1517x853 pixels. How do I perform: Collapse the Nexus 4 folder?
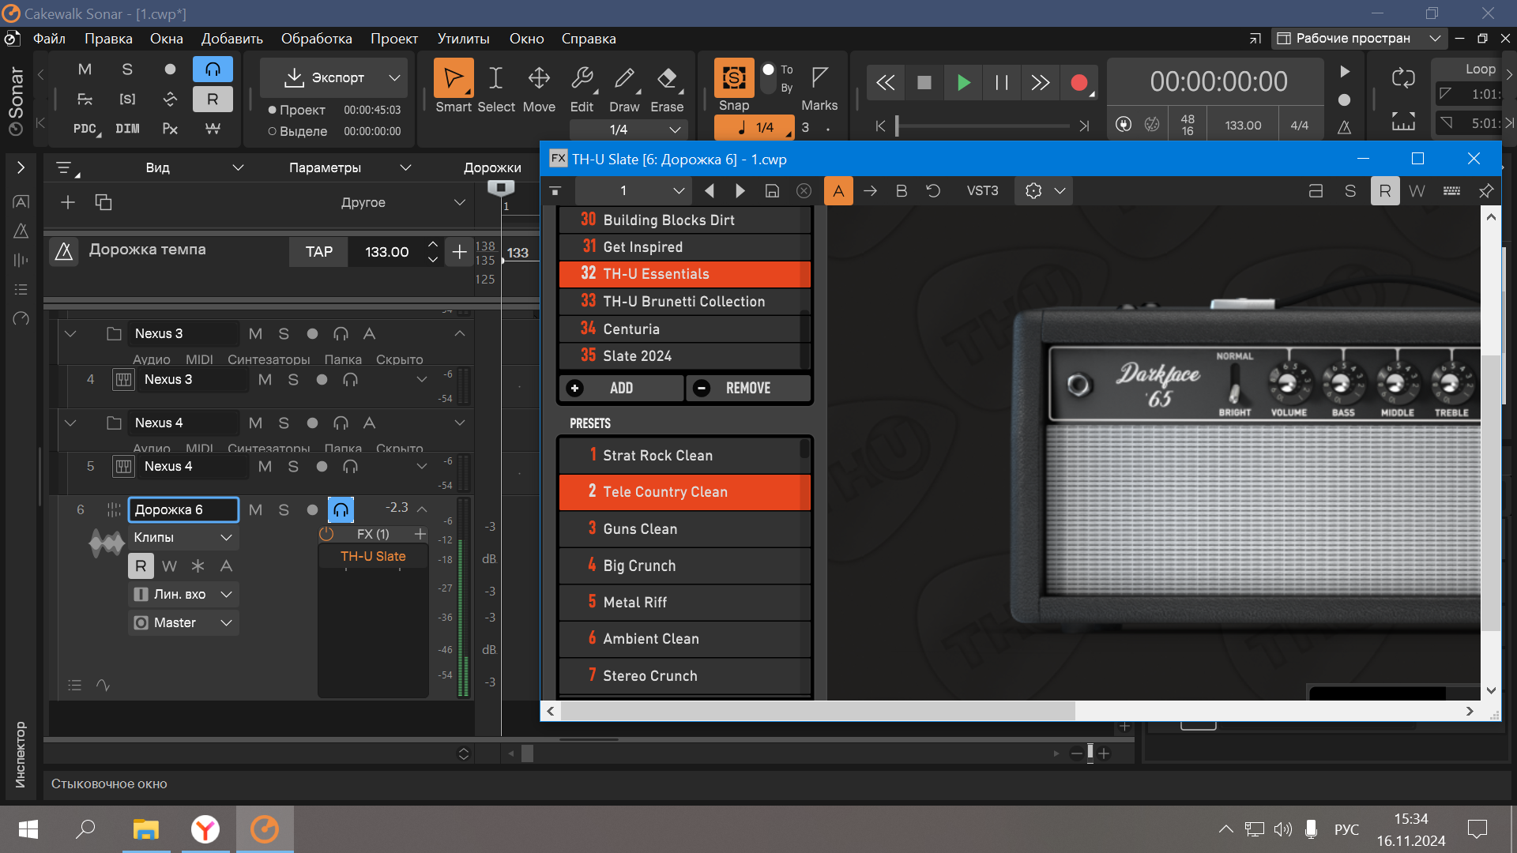(x=70, y=423)
